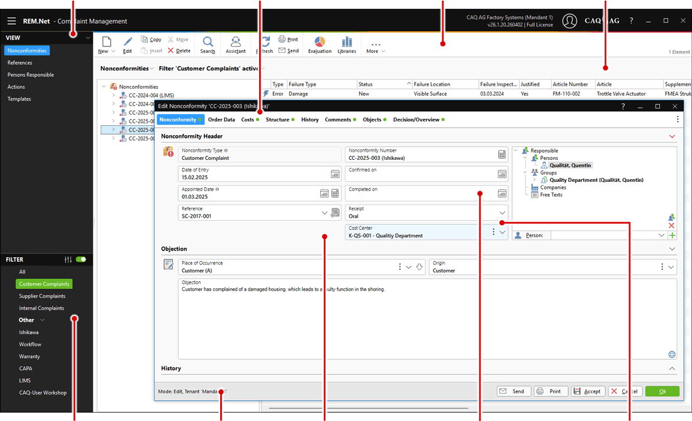Remove responsible with red X icon
Image resolution: width=692 pixels, height=421 pixels.
[671, 225]
